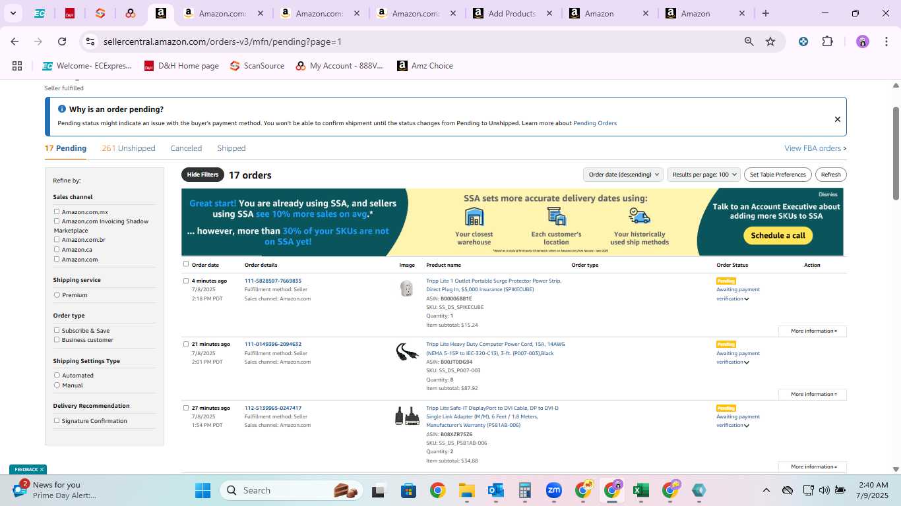901x506 pixels.
Task: Open Microsoft Store from taskbar
Action: click(x=409, y=490)
